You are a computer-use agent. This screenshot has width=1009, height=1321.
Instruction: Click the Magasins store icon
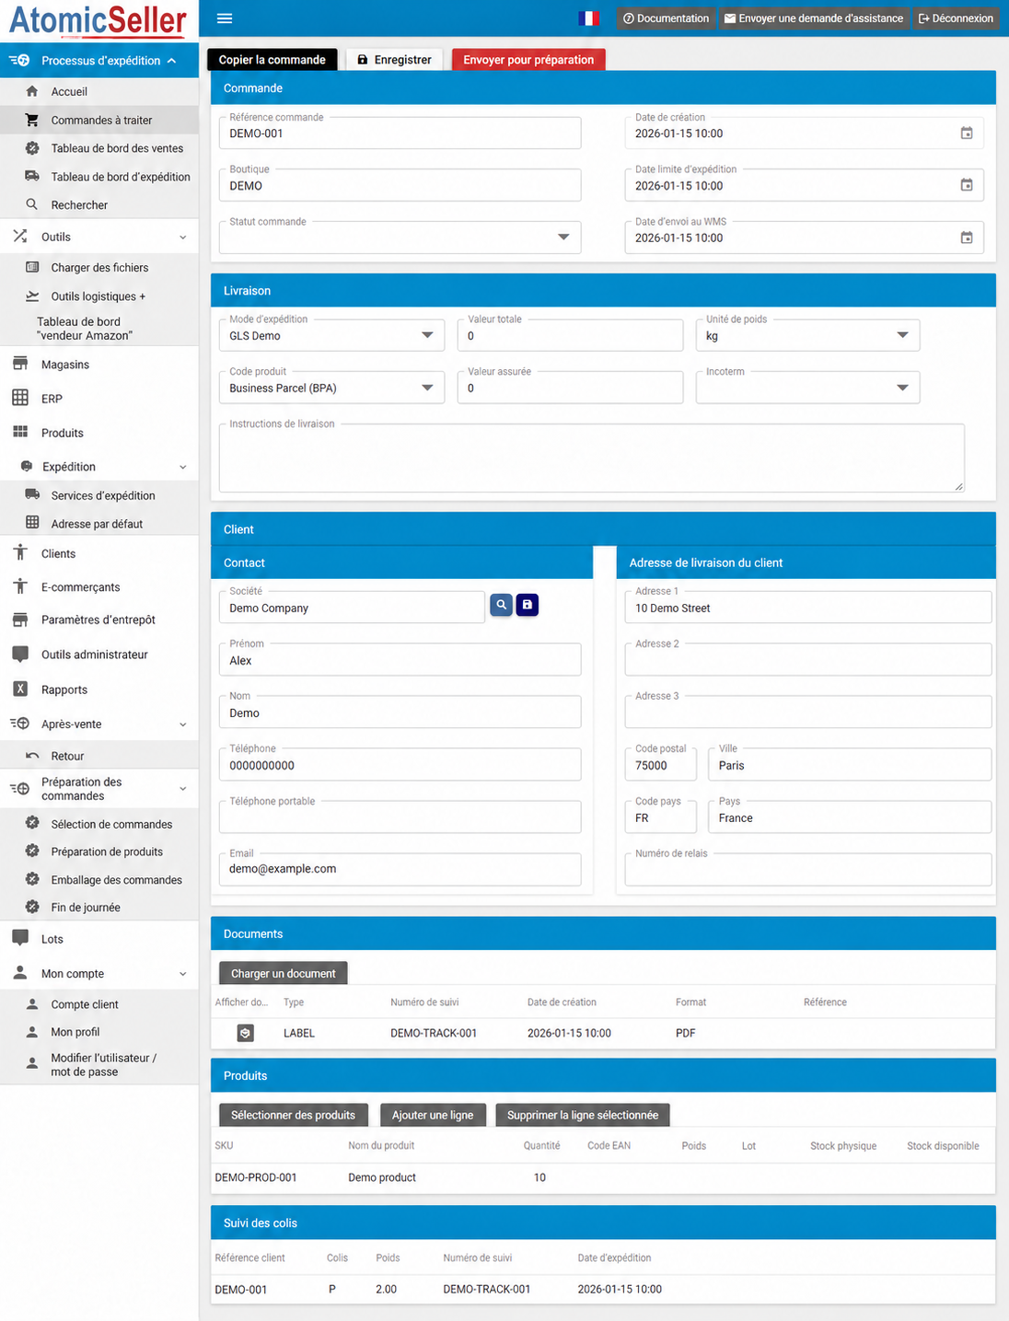tap(20, 365)
